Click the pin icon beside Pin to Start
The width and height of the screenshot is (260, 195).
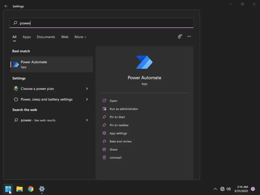pyautogui.click(x=104, y=117)
